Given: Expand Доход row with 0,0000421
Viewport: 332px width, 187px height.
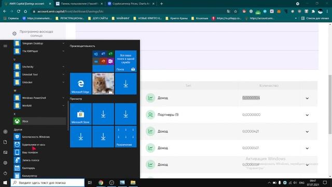Looking at the screenshot, I should (x=307, y=131).
